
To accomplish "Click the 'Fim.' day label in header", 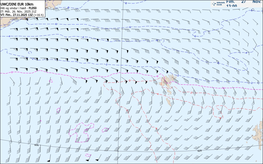I will (x=230, y=2).
